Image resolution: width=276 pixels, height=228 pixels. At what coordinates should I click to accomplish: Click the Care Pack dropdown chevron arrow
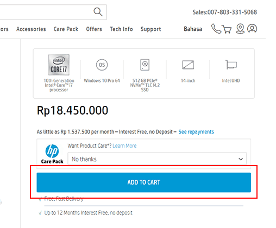click(x=241, y=159)
